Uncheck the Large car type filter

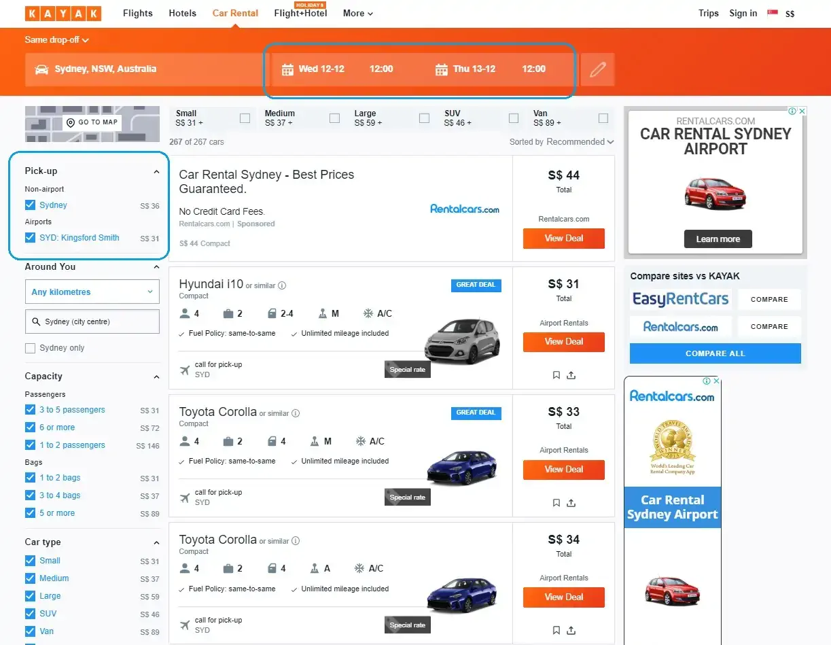coord(30,596)
